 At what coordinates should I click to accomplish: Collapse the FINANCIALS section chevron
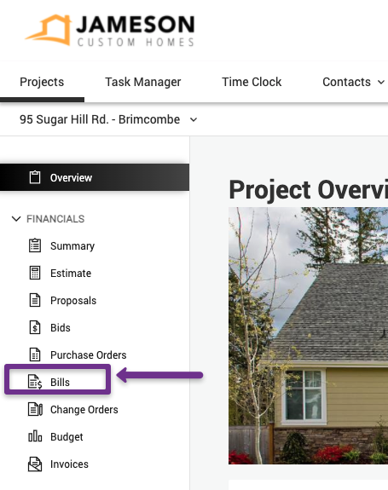pyautogui.click(x=16, y=218)
